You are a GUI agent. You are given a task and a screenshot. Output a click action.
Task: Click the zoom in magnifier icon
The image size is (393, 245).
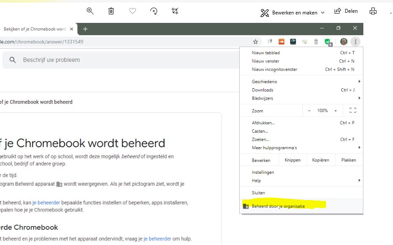click(x=90, y=11)
